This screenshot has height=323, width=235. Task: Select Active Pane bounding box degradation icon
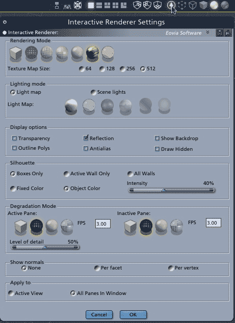click(20, 227)
